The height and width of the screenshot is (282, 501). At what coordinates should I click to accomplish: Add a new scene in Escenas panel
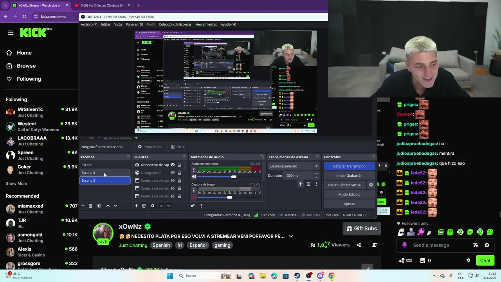tap(83, 206)
